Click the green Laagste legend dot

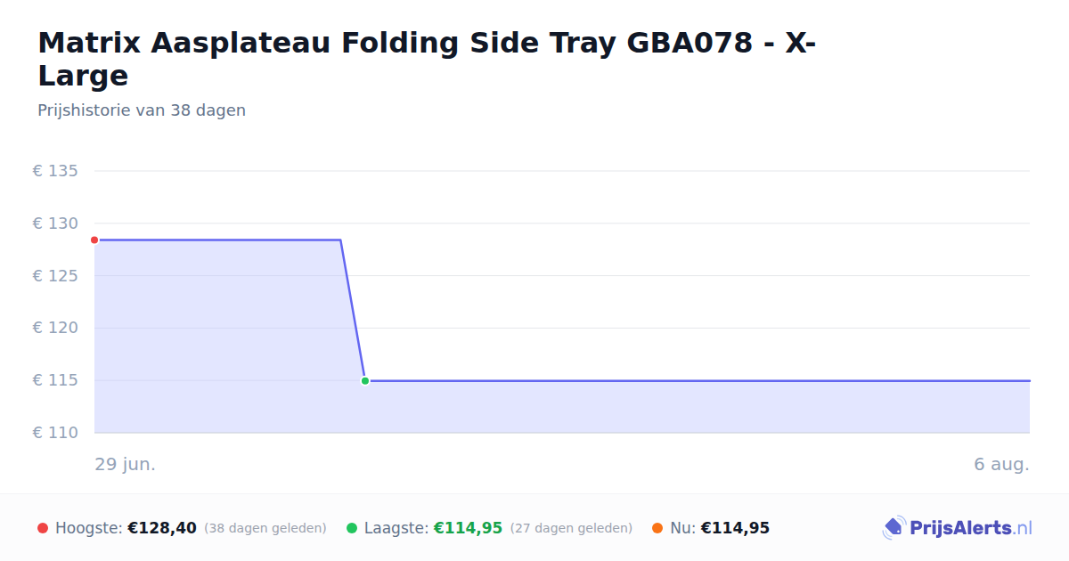(x=352, y=528)
